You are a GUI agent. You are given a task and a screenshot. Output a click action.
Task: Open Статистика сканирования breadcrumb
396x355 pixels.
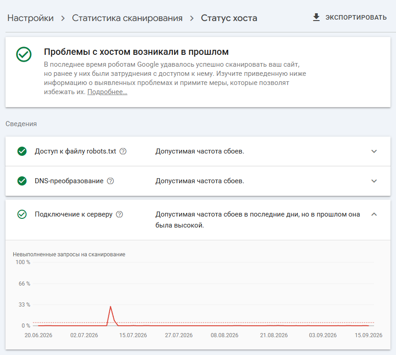127,18
